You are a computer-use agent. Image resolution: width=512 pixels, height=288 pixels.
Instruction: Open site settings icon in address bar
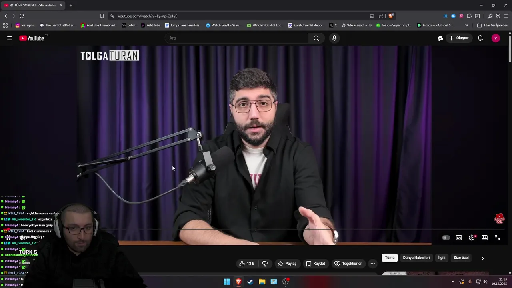112,16
